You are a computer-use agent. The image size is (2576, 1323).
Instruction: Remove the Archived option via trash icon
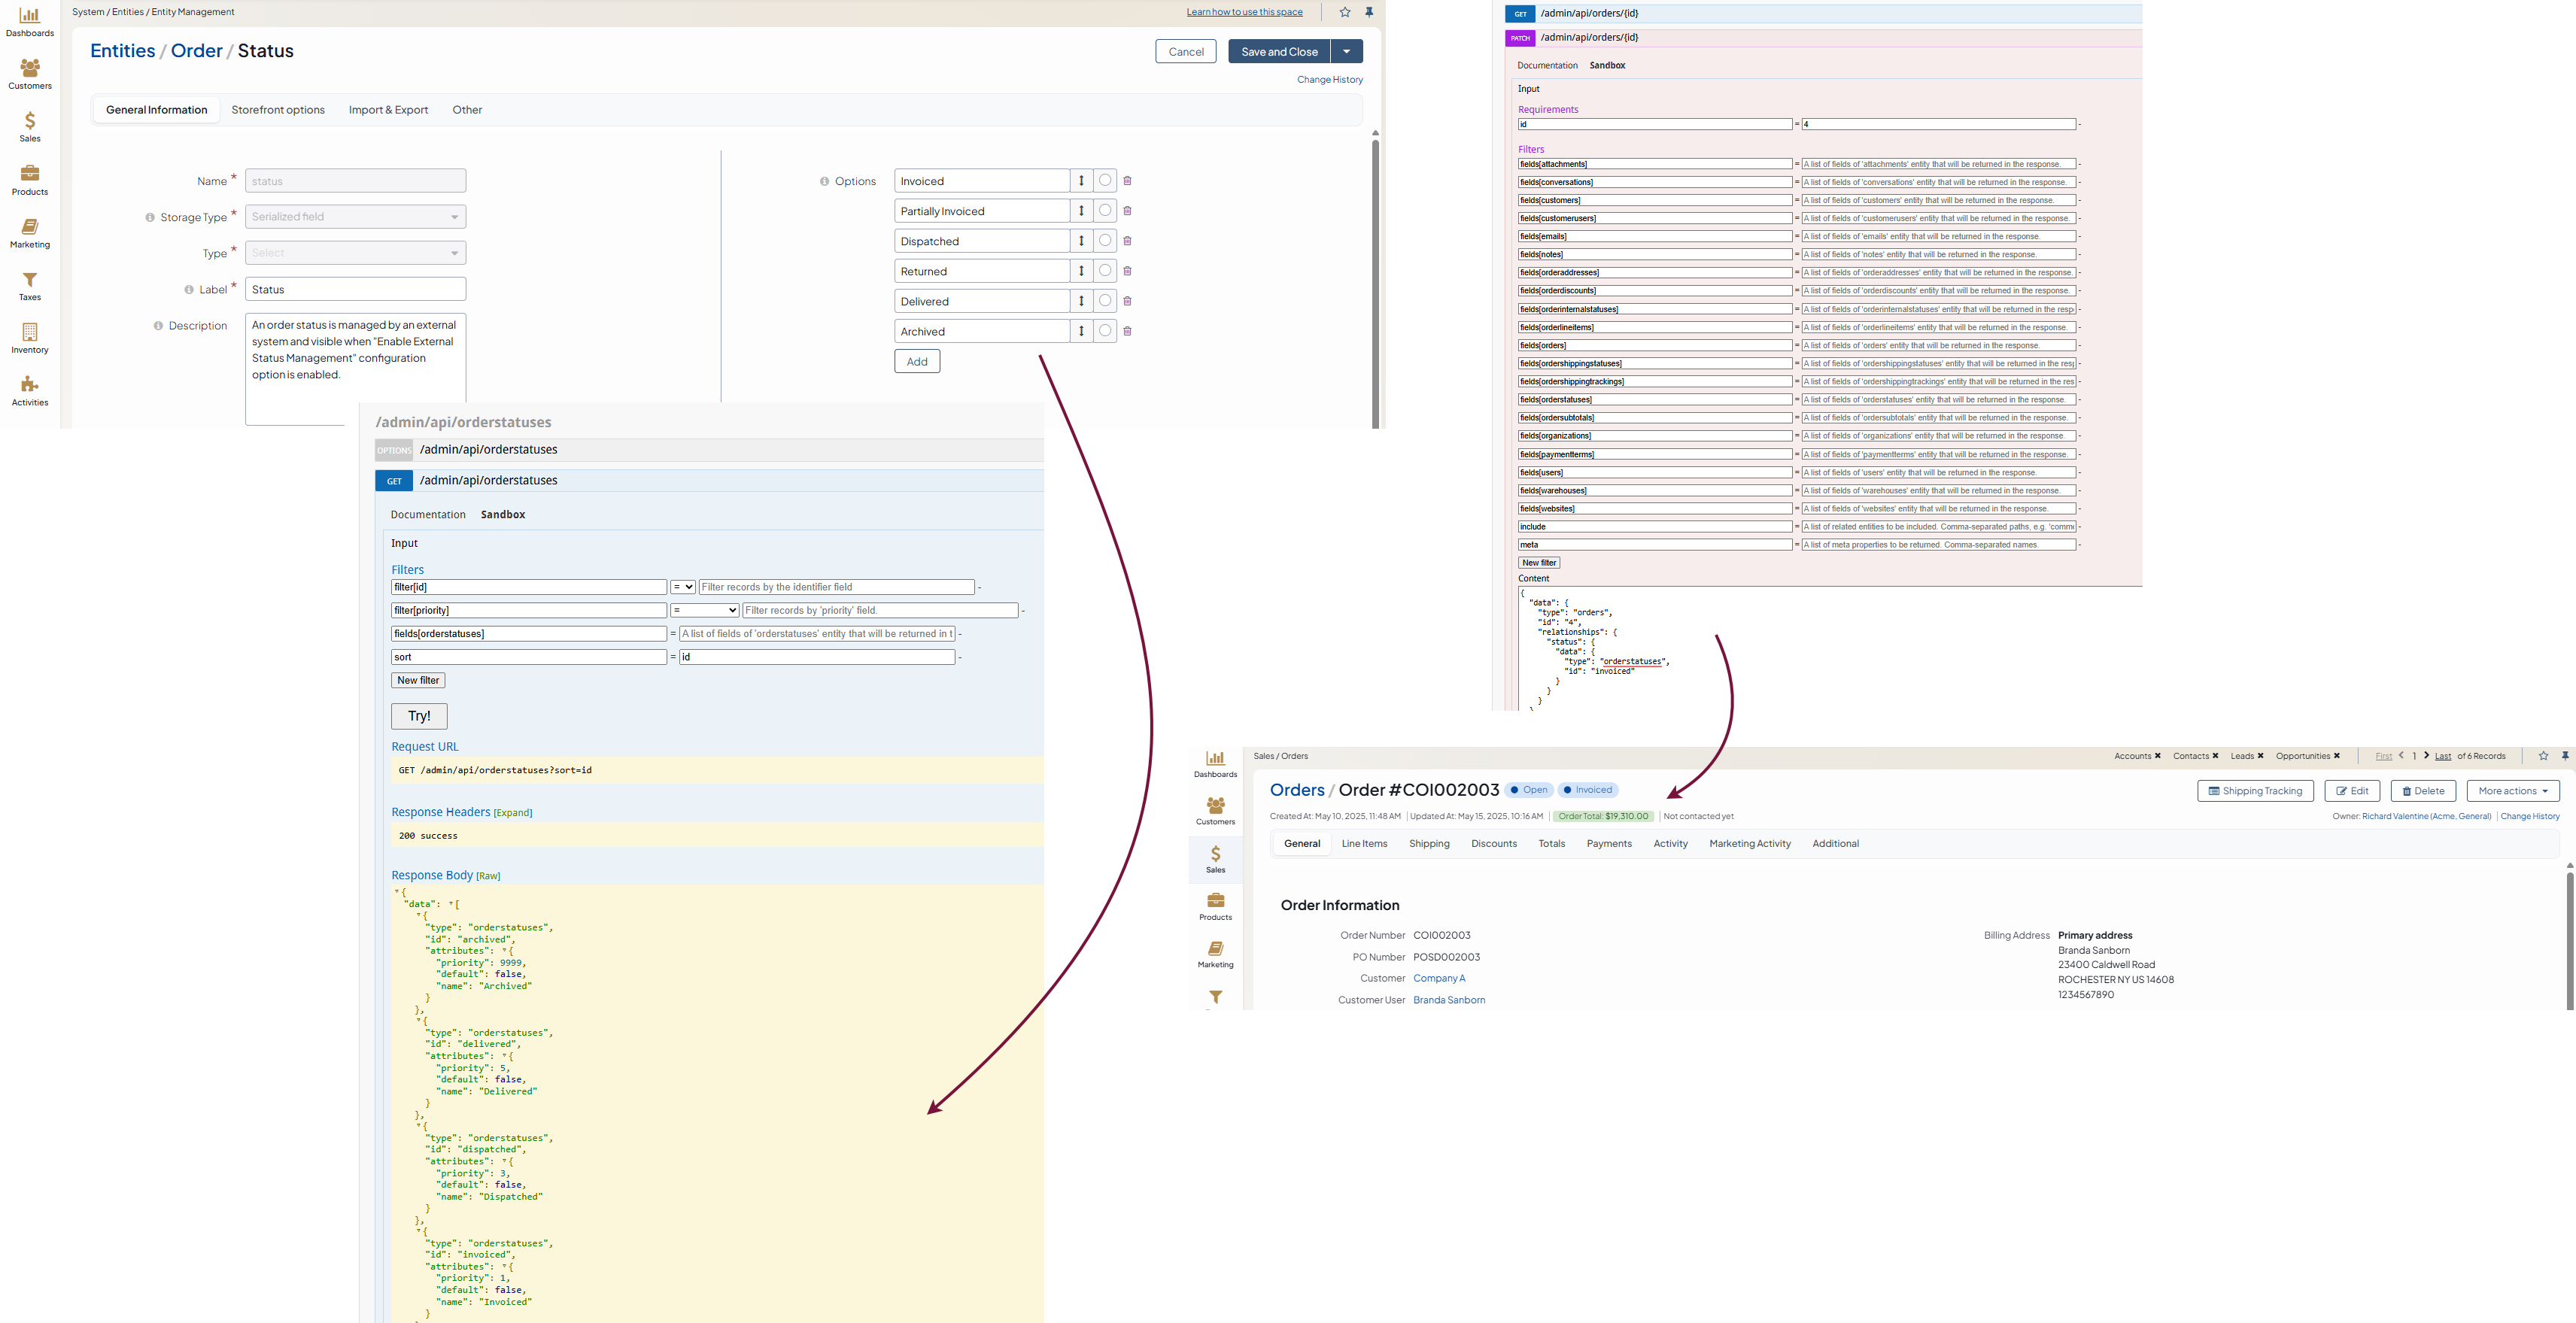(1127, 331)
